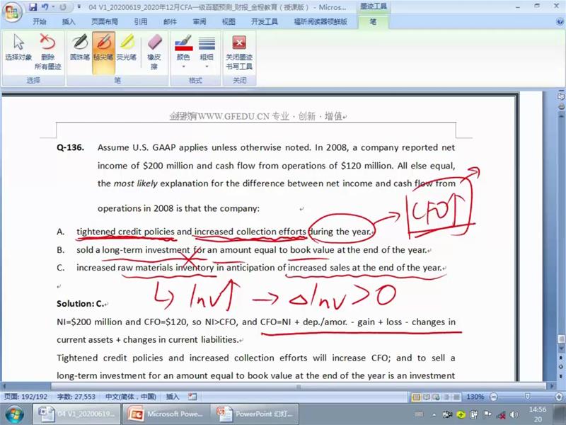566x425 pixels.
Task: Open the 页面布局 ribbon tab
Action: coord(105,22)
